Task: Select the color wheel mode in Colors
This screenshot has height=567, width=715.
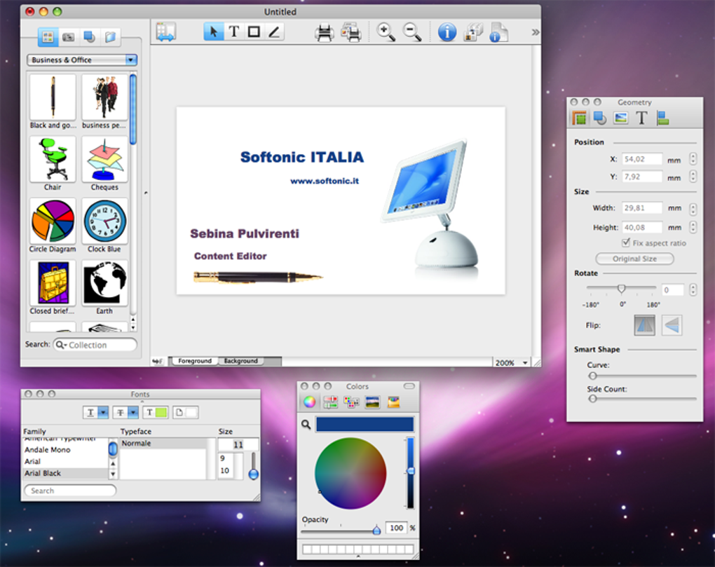Action: pyautogui.click(x=310, y=402)
